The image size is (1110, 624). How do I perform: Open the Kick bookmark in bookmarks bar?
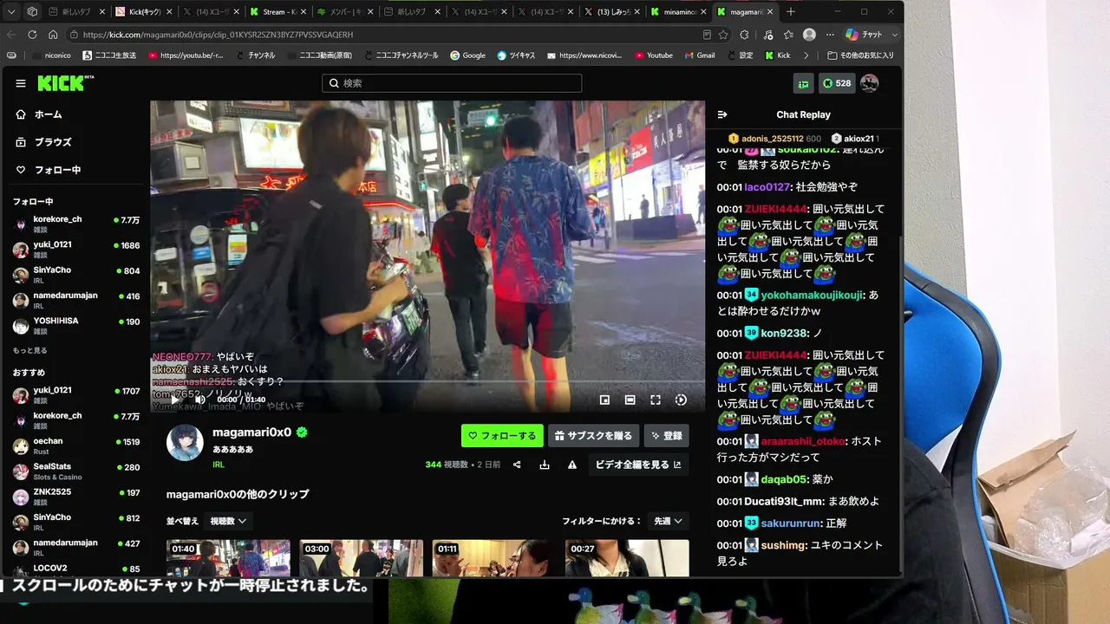tap(777, 55)
